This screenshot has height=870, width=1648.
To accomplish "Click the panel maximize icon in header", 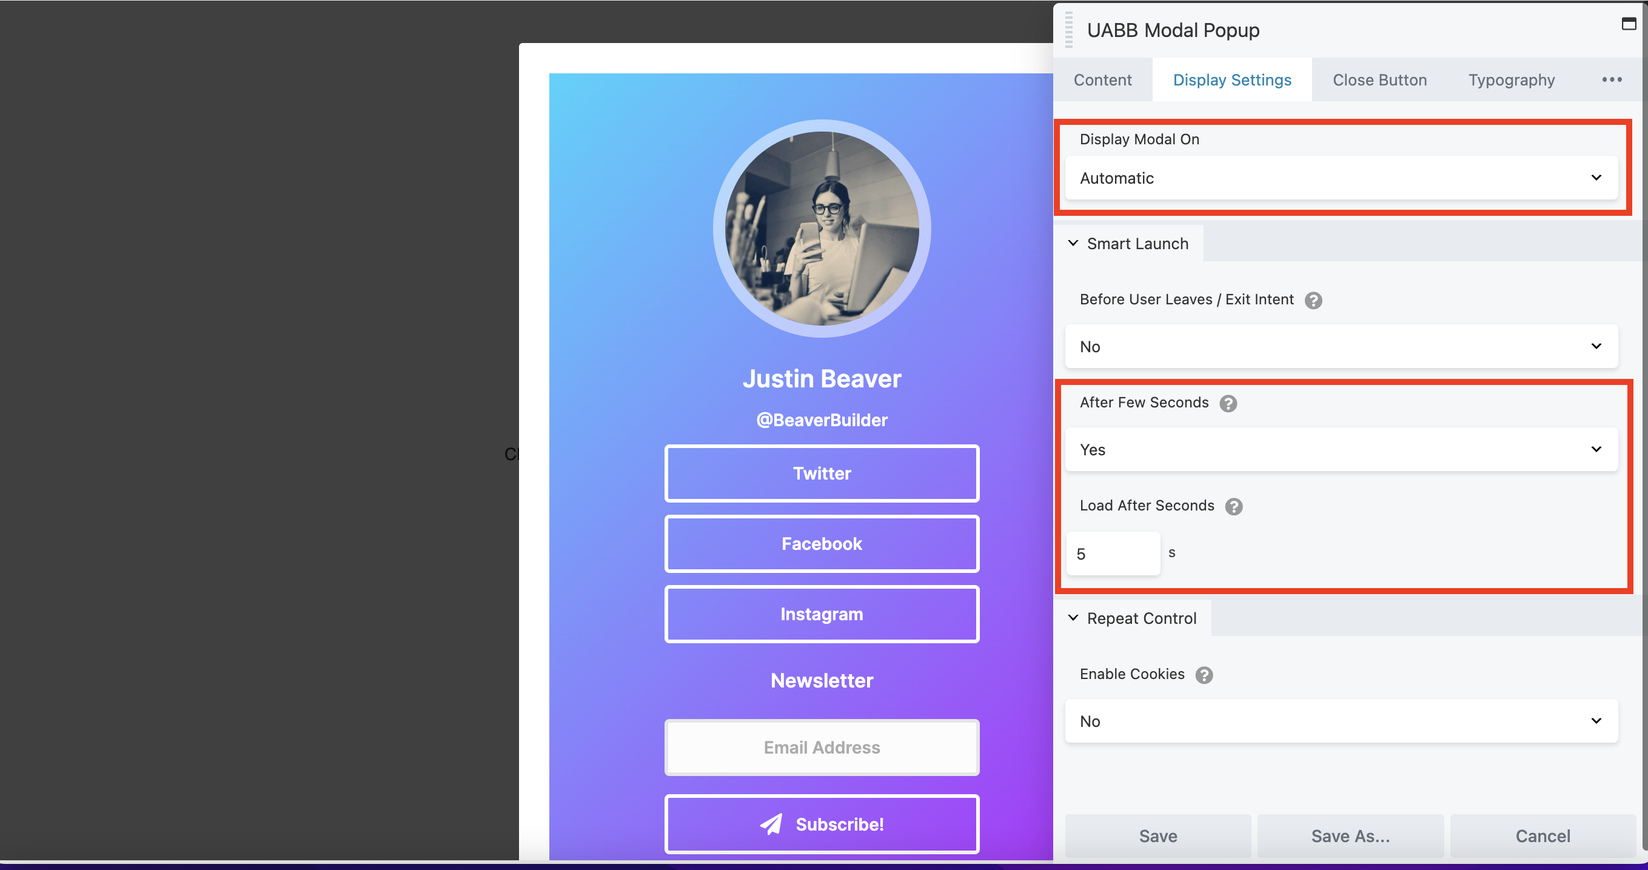I will 1628,24.
